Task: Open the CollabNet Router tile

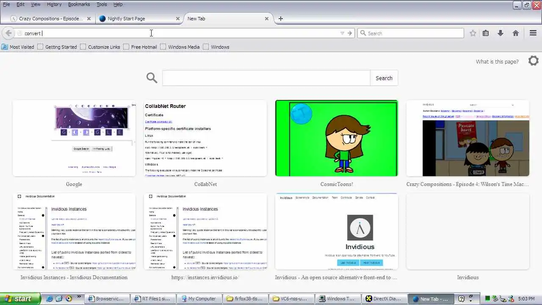Action: 205,139
